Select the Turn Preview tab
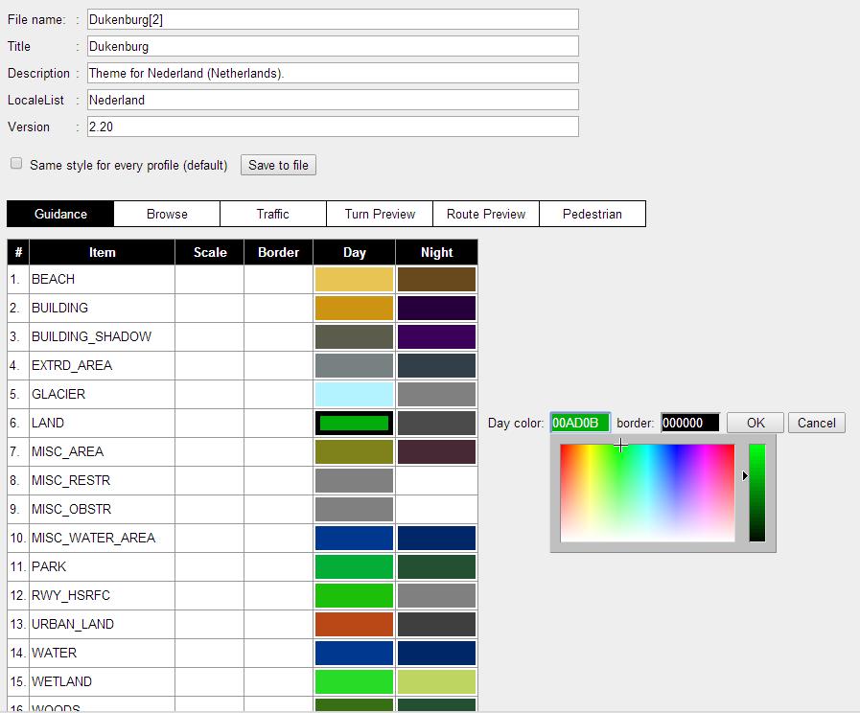This screenshot has width=860, height=713. coord(380,214)
